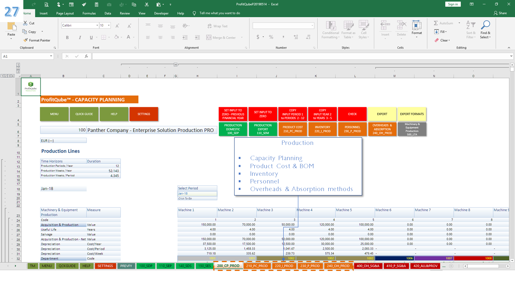Viewport: 515px width, 289px height.
Task: Open the Page Layout ribbon tab
Action: [65, 13]
